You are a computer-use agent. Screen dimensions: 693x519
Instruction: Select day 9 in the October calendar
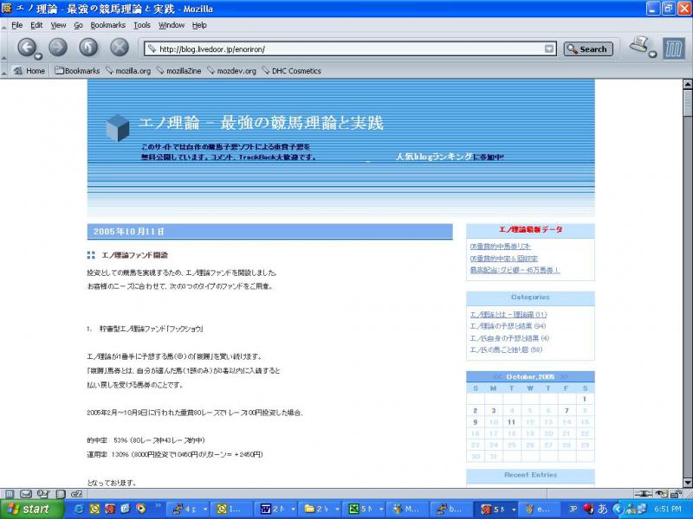tap(476, 422)
